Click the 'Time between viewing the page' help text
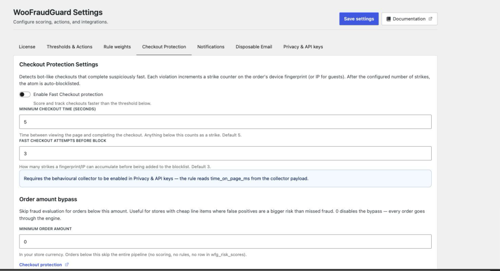The image size is (500, 271). [130, 135]
